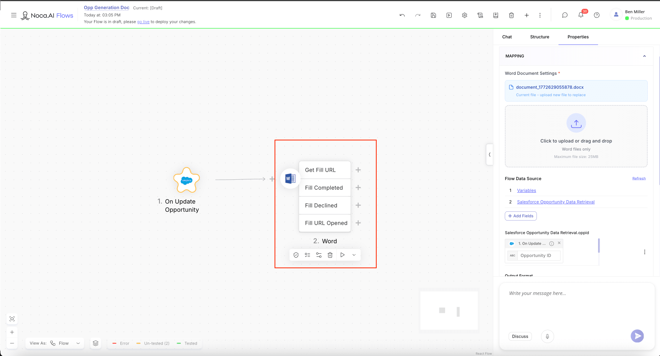
Task: Open the View As Flow dropdown
Action: 55,343
